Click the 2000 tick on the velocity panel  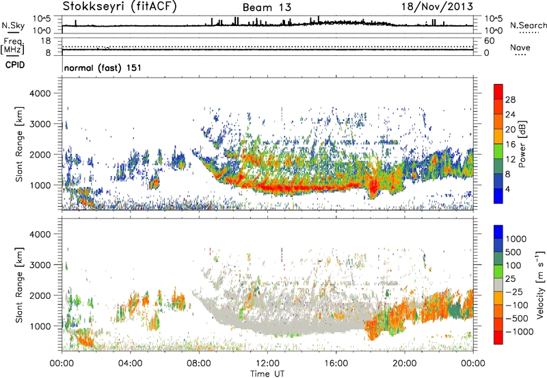click(40, 295)
